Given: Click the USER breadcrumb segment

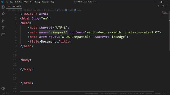Looking at the screenshot, I should [20, 10].
